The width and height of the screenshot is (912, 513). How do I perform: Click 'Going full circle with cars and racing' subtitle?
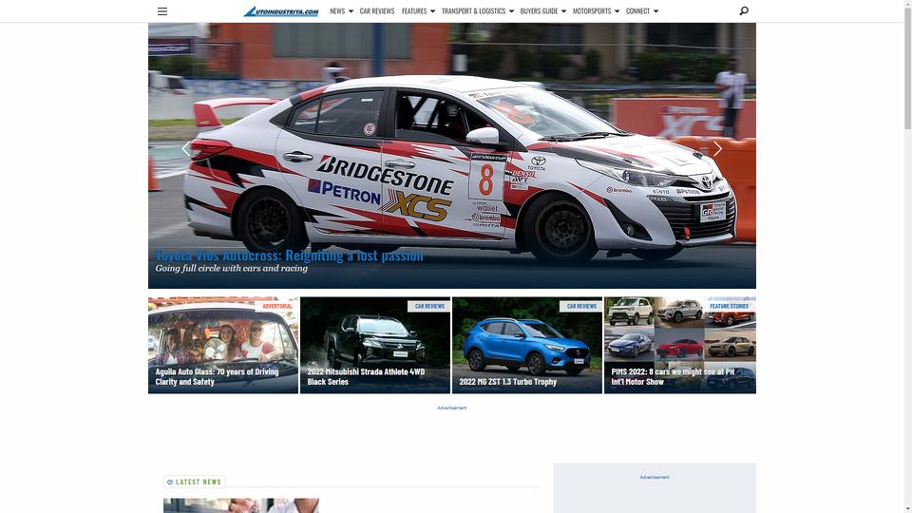tap(232, 269)
